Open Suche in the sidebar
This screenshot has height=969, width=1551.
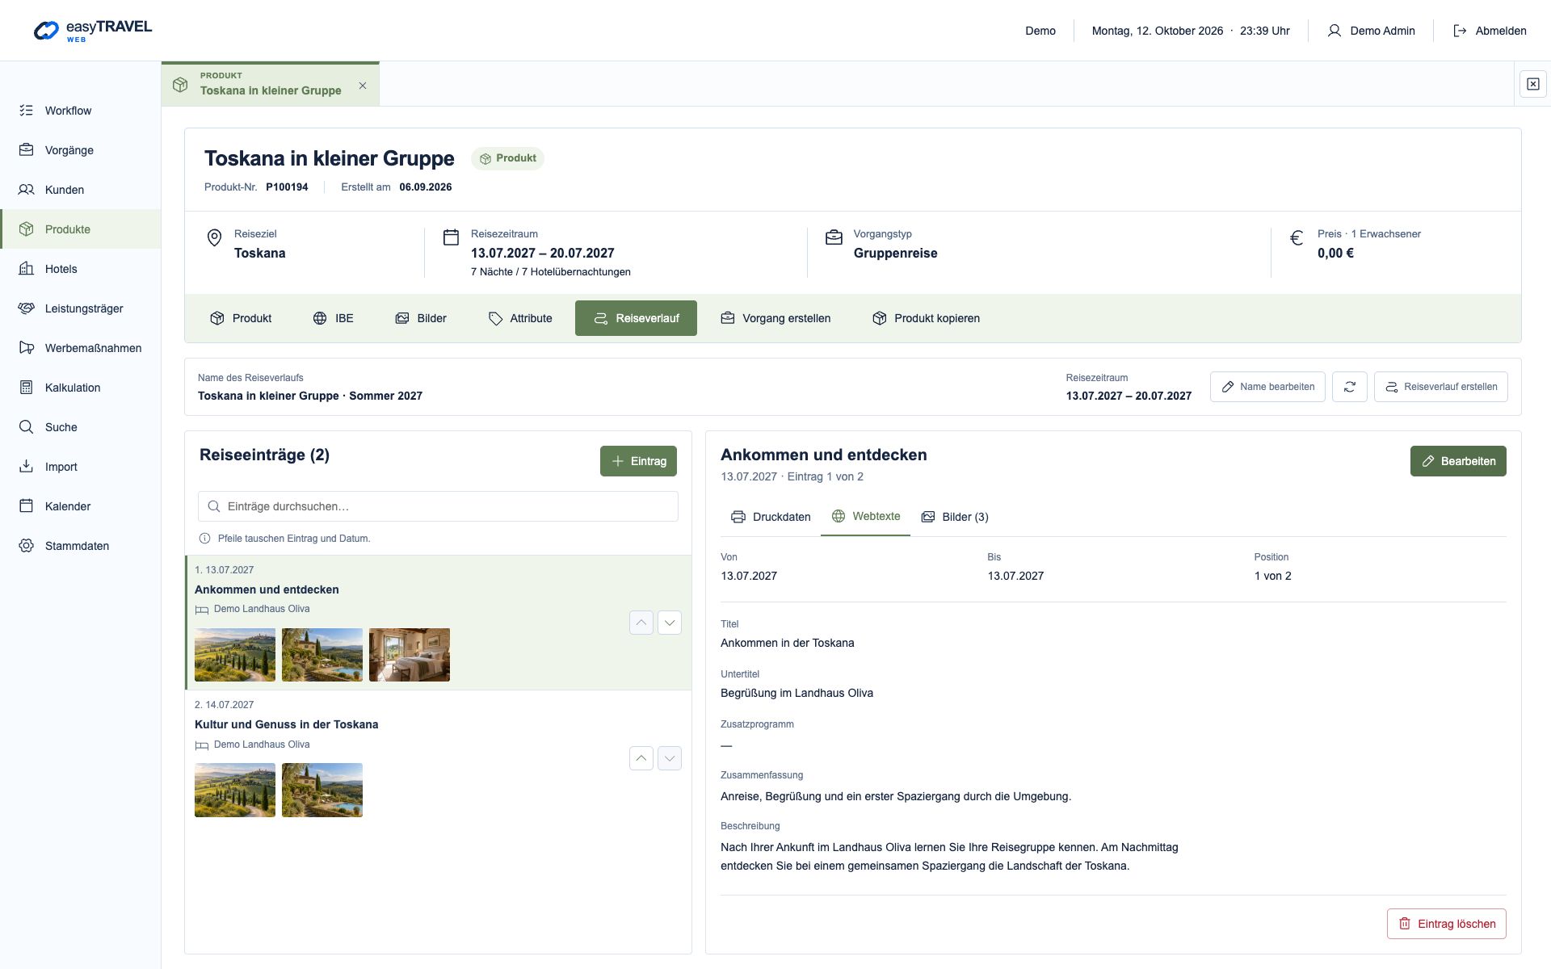(80, 427)
